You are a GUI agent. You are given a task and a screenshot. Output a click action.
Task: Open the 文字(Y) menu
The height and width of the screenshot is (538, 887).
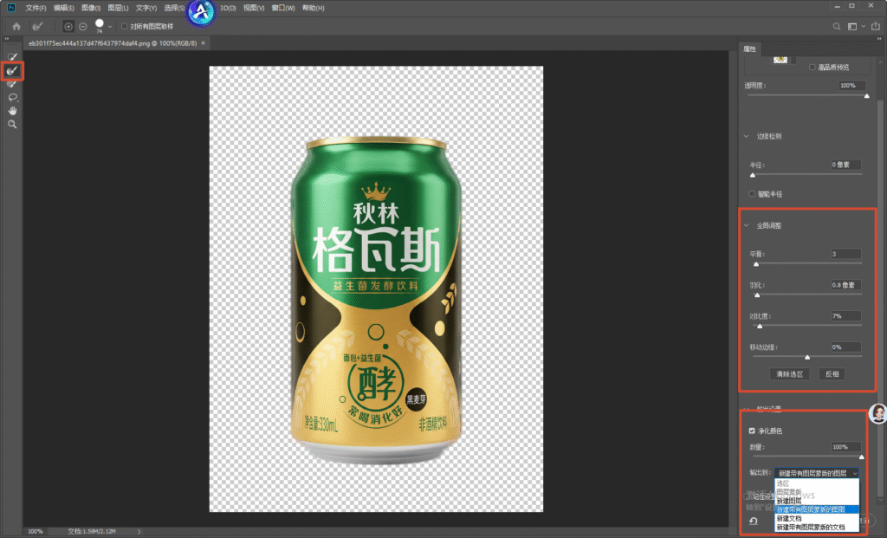click(146, 8)
